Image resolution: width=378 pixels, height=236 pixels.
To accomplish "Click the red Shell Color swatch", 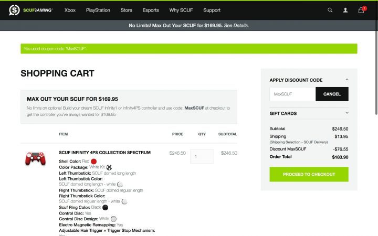I will [94, 162].
